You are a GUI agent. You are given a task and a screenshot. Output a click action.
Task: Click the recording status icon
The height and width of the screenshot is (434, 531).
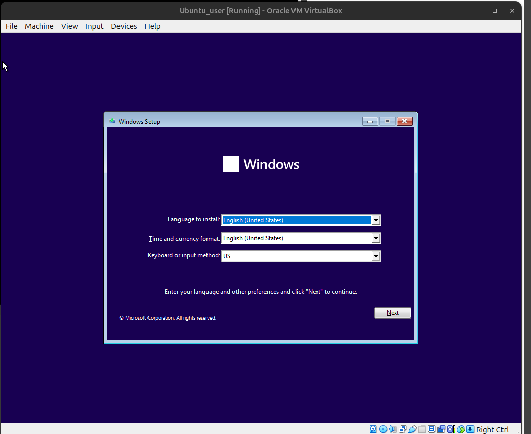[x=441, y=429]
